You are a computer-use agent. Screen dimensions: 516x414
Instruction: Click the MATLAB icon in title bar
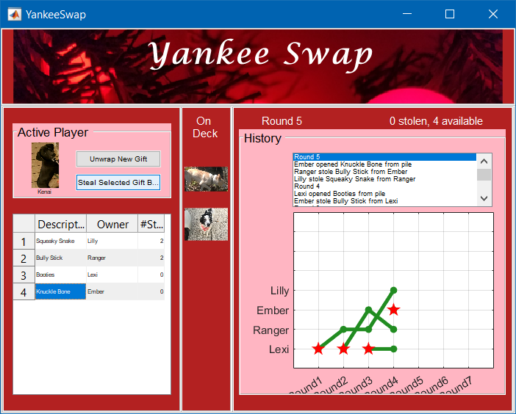tap(14, 14)
